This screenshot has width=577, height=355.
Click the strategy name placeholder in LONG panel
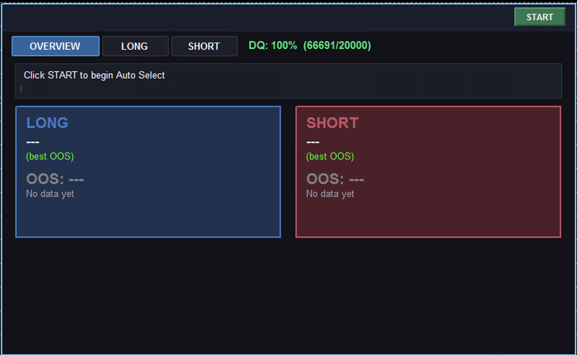click(32, 142)
